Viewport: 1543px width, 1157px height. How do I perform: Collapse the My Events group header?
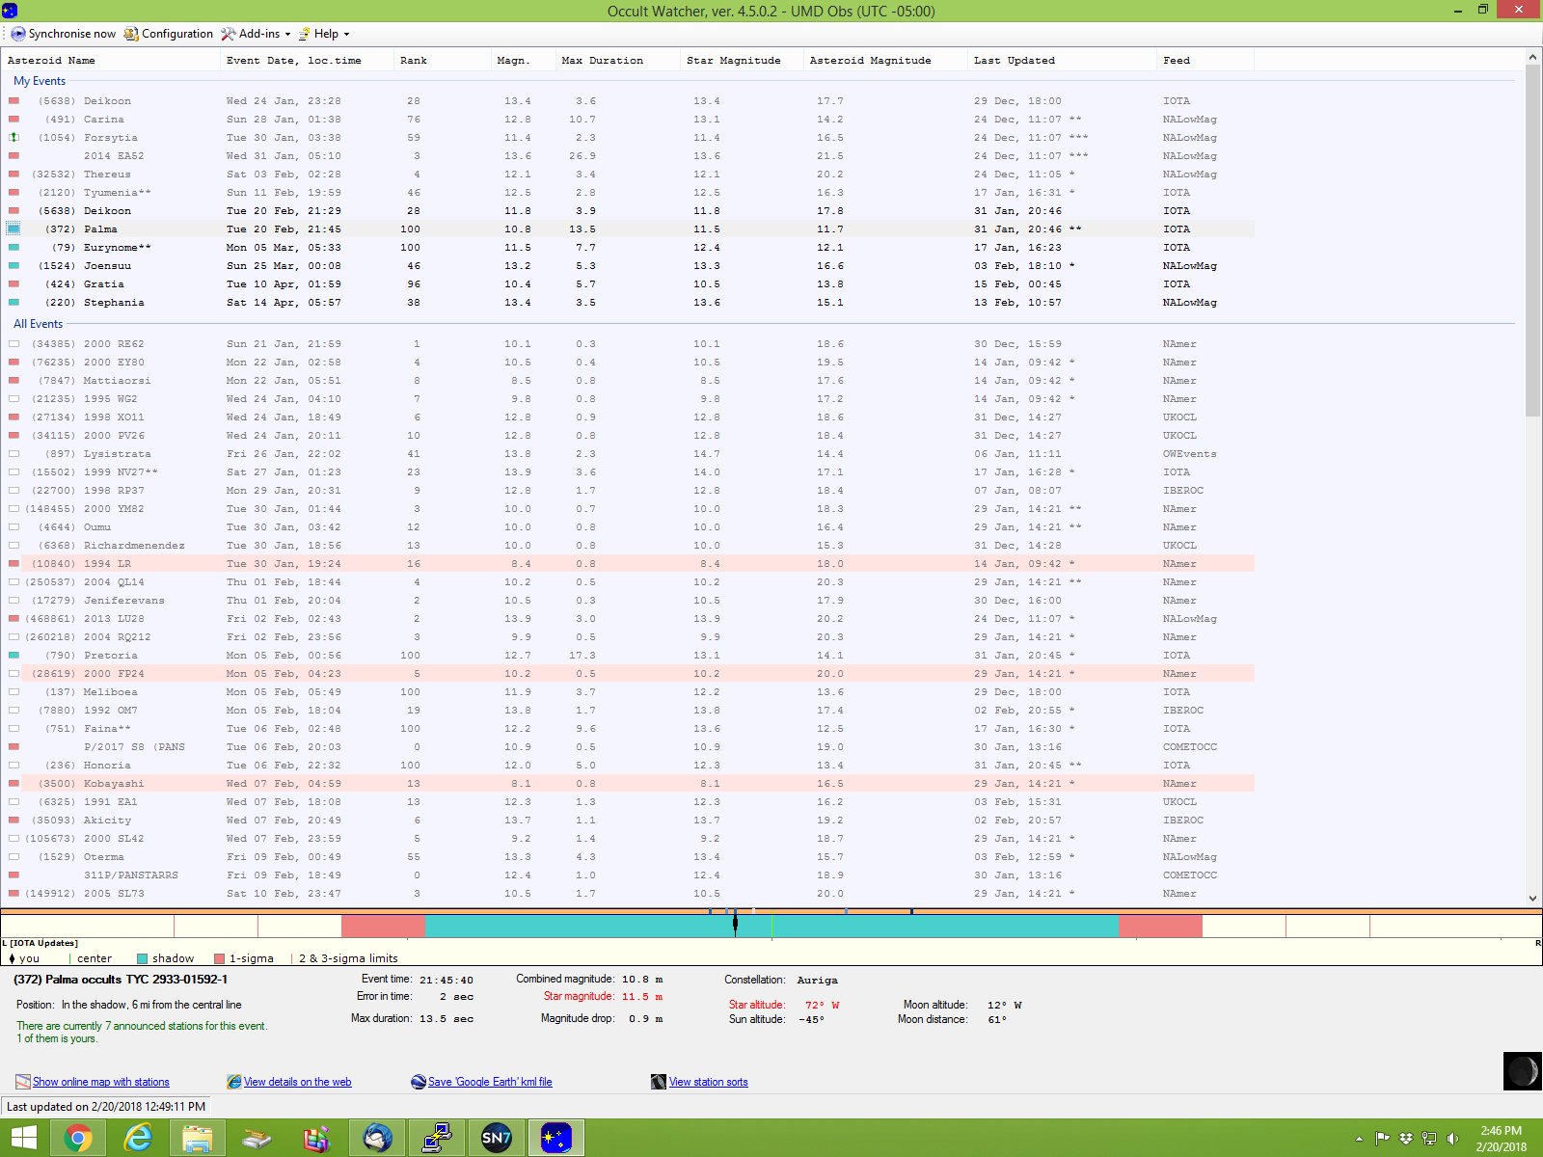[x=40, y=81]
